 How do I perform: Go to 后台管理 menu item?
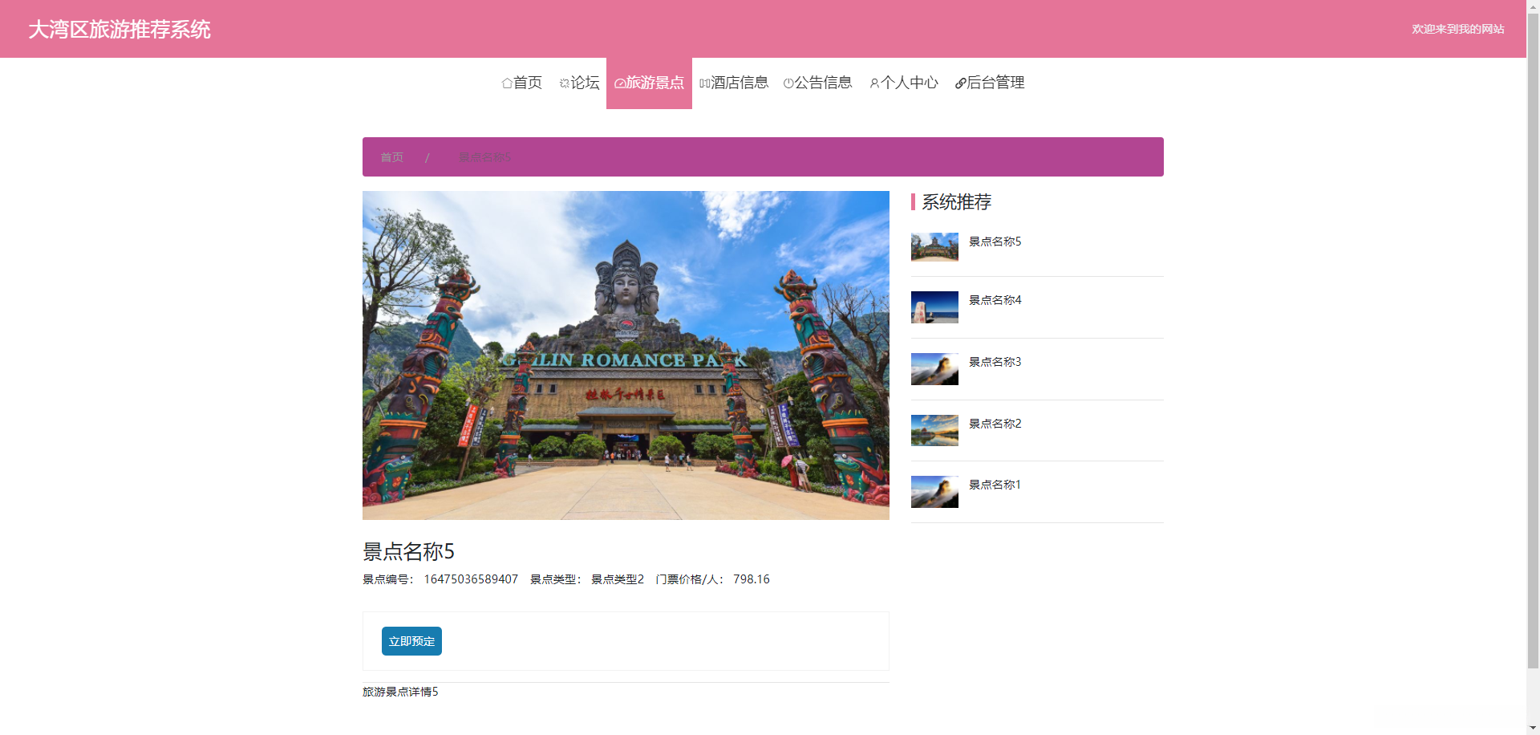(990, 83)
